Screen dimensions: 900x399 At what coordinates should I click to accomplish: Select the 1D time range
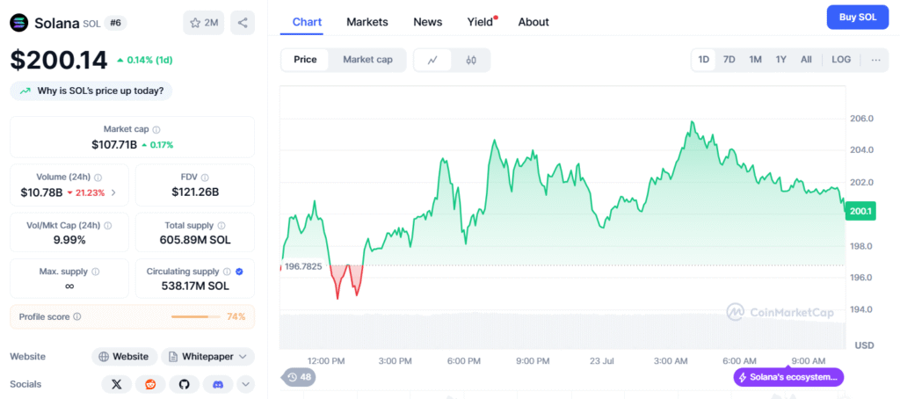pyautogui.click(x=704, y=60)
